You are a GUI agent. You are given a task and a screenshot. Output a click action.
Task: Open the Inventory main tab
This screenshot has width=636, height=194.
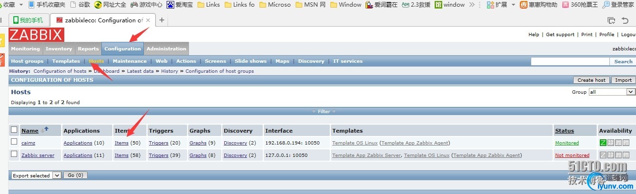[59, 48]
